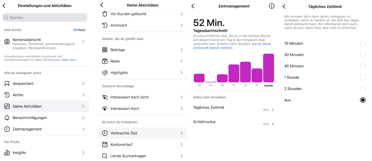Click the Vor Kurzem gelöscht trash icon
Screen dimensions: 372x161
(105, 14)
